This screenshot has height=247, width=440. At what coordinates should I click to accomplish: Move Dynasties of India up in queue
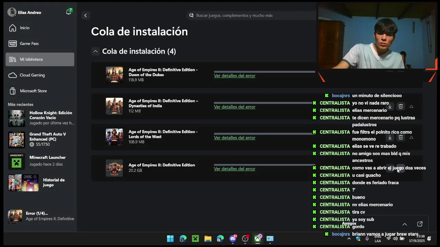tap(411, 107)
